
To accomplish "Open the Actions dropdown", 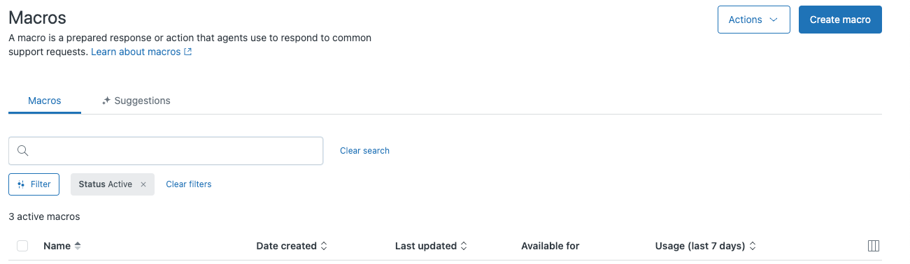I will coord(753,20).
